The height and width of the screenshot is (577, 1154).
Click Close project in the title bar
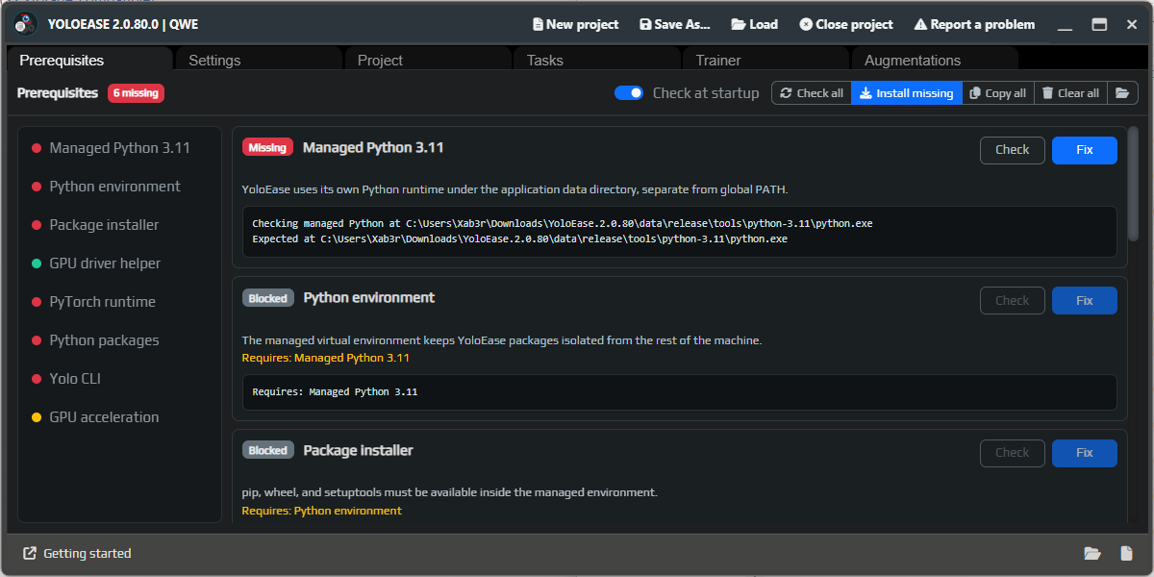pyautogui.click(x=846, y=24)
